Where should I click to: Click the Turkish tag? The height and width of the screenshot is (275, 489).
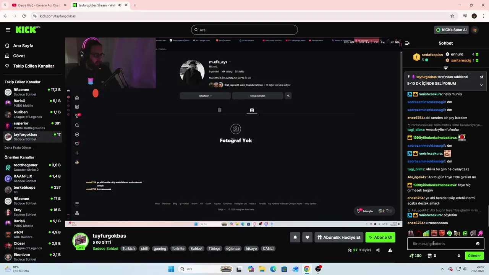[x=128, y=249]
